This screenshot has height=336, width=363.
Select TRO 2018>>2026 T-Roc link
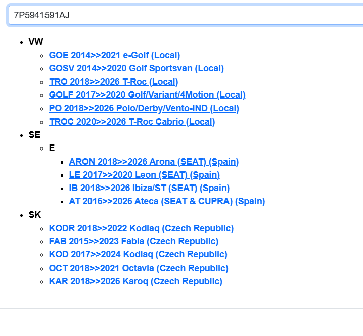click(x=113, y=82)
